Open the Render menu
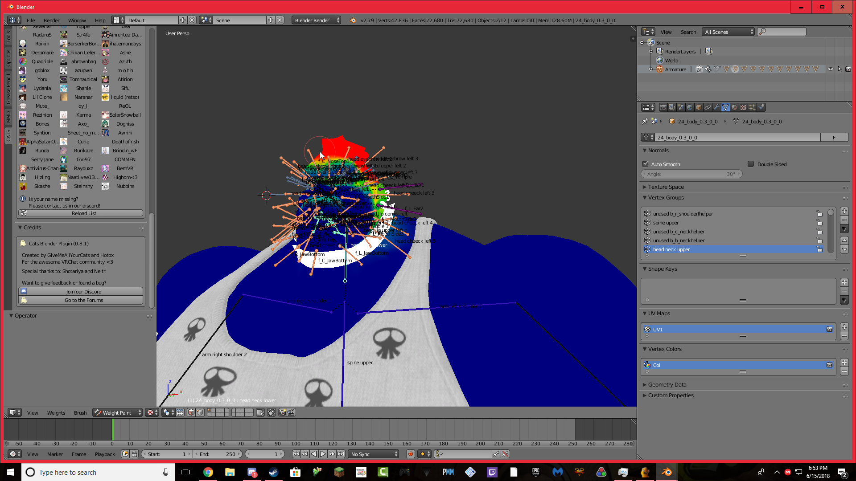The width and height of the screenshot is (856, 481). (x=51, y=20)
